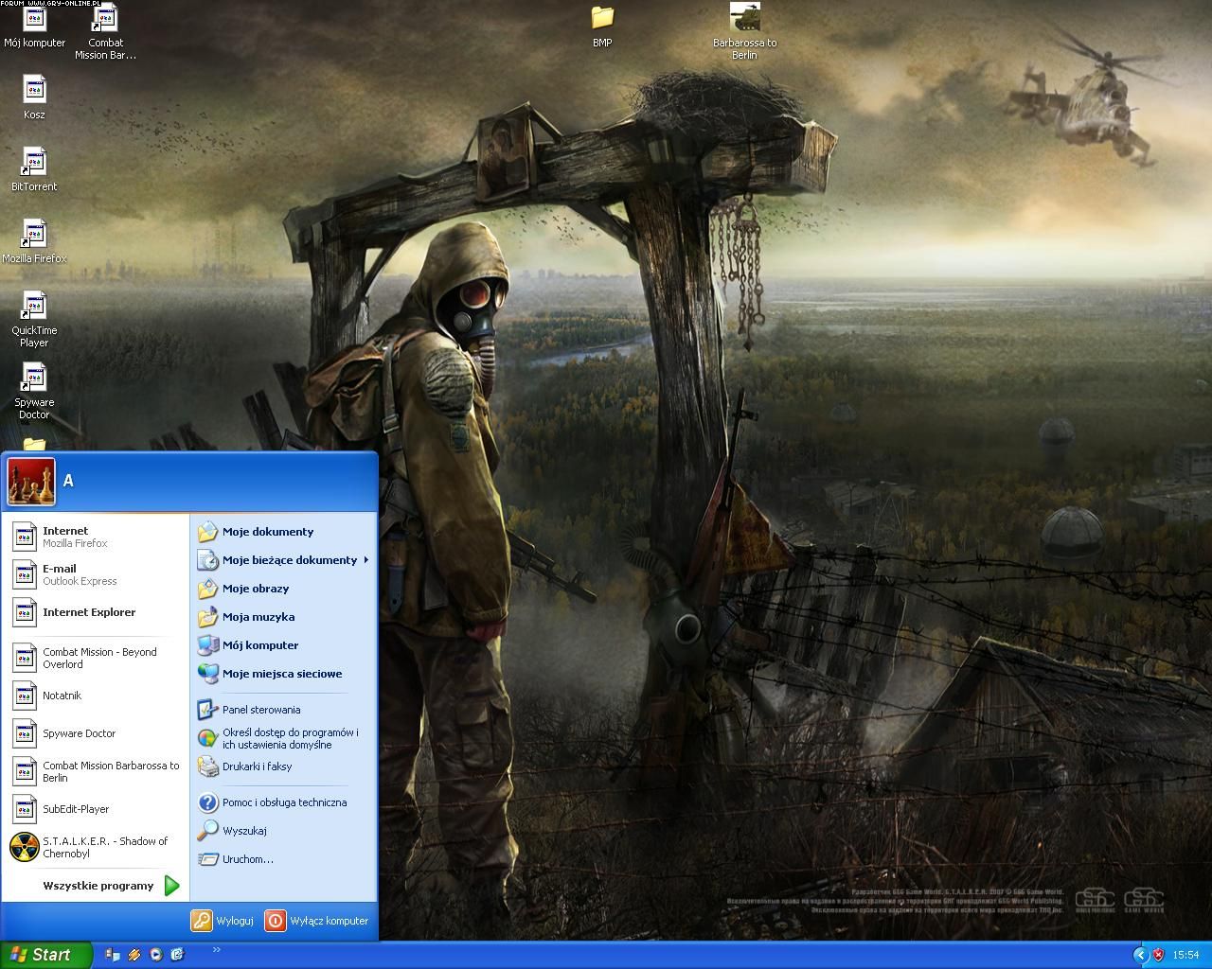Click the taskbar clock 15:54
The width and height of the screenshot is (1212, 969).
click(x=1185, y=955)
